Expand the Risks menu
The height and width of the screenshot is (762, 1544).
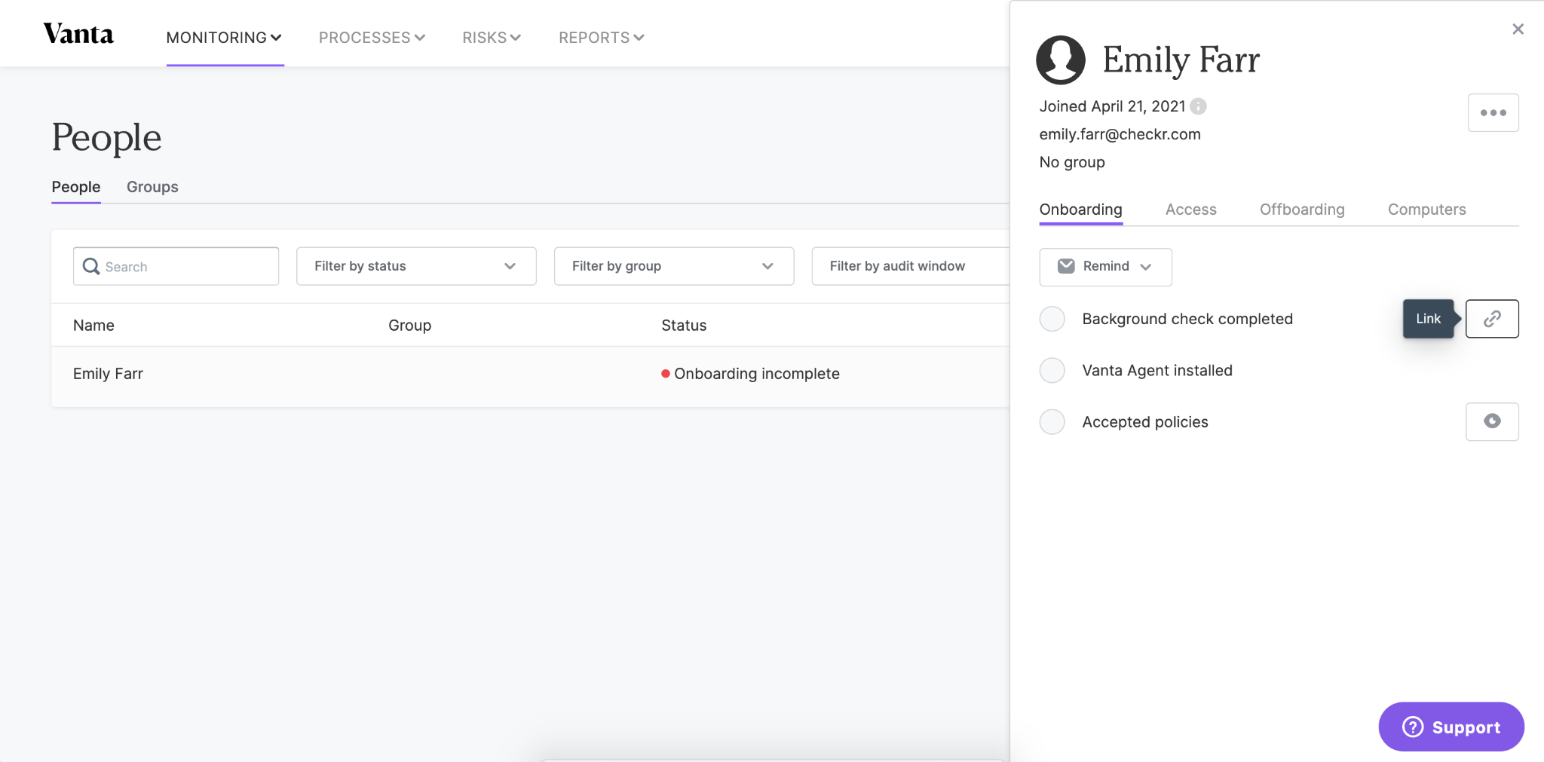click(x=492, y=38)
